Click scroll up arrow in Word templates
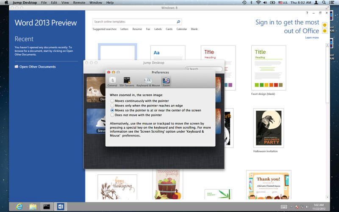 328,45
